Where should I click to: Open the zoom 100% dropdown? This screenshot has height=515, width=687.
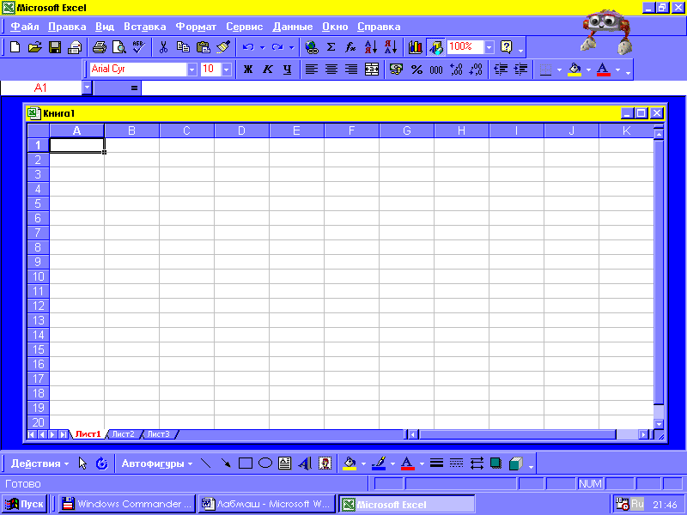[x=489, y=47]
